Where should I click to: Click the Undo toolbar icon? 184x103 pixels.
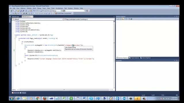point(34,11)
